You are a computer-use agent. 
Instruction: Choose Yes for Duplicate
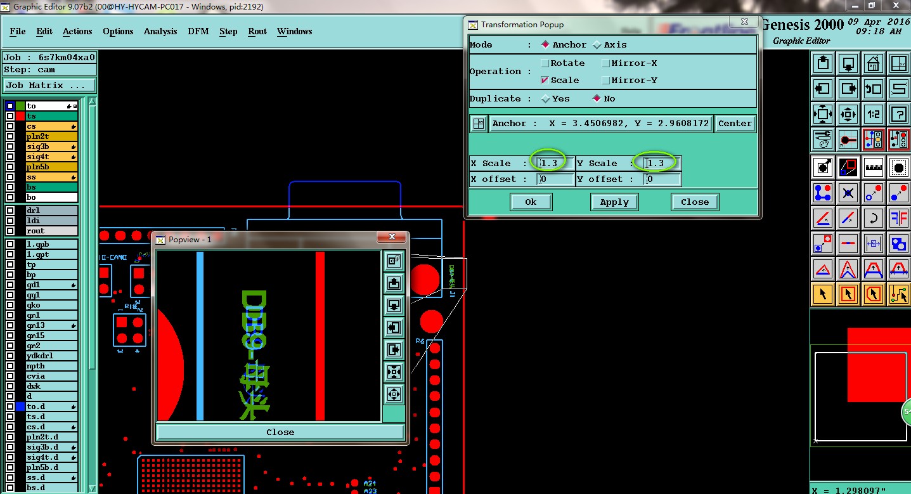545,99
